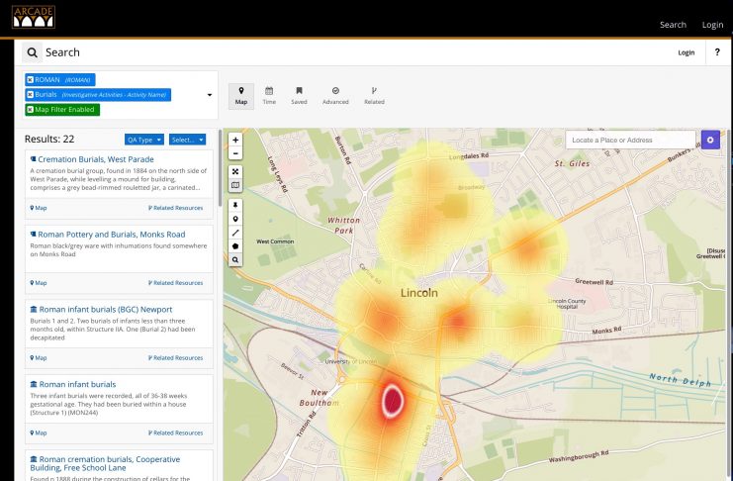Viewport: 733px width, 481px height.
Task: Select the draw polygon tool
Action: [x=235, y=245]
